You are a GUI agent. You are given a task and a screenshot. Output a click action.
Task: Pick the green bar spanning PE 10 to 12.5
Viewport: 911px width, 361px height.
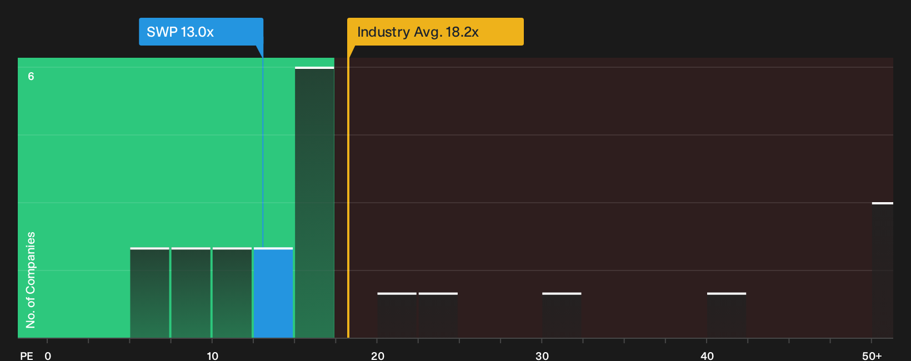click(232, 293)
